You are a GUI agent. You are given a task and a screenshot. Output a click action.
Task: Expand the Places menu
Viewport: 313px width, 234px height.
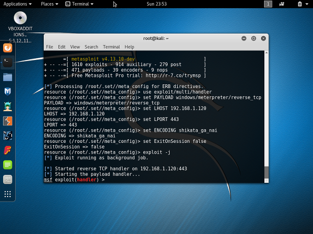point(49,4)
